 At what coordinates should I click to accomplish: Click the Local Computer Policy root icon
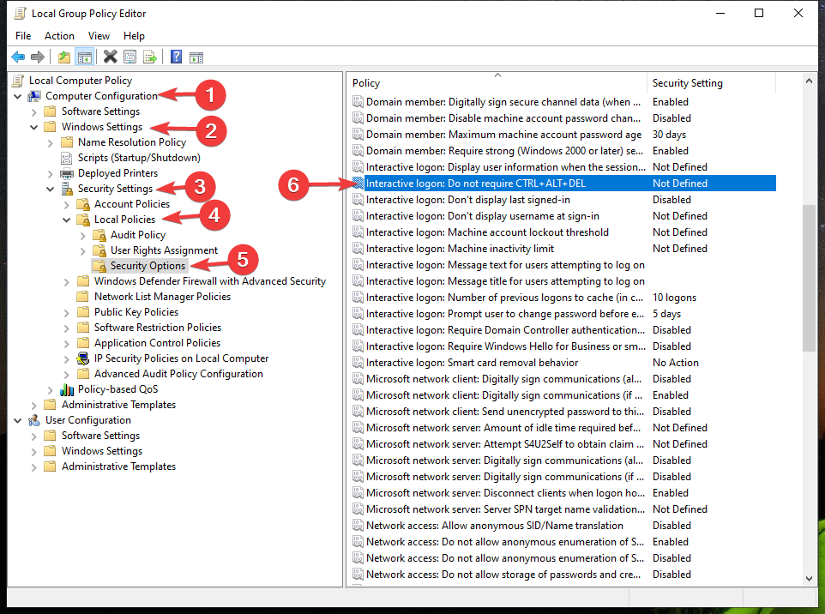[x=18, y=81]
